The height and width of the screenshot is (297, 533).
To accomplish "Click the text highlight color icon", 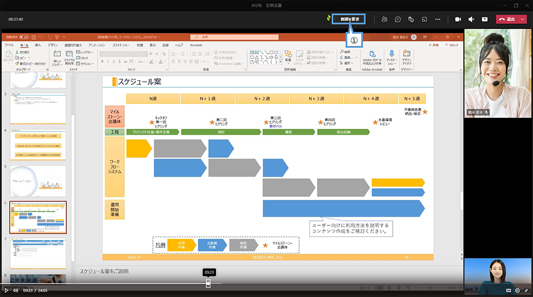I will 151,61.
